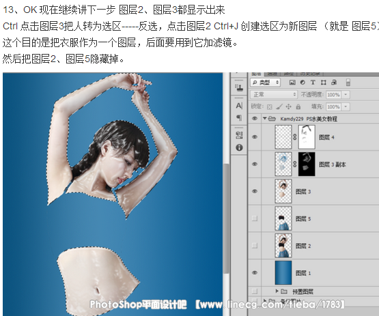
Task: Select 图层 2 thumbnail
Action: tap(283, 246)
